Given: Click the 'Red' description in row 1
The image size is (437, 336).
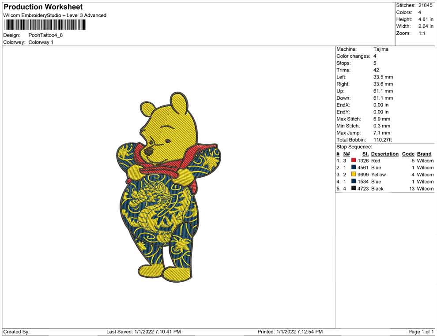Looking at the screenshot, I should pyautogui.click(x=376, y=161).
